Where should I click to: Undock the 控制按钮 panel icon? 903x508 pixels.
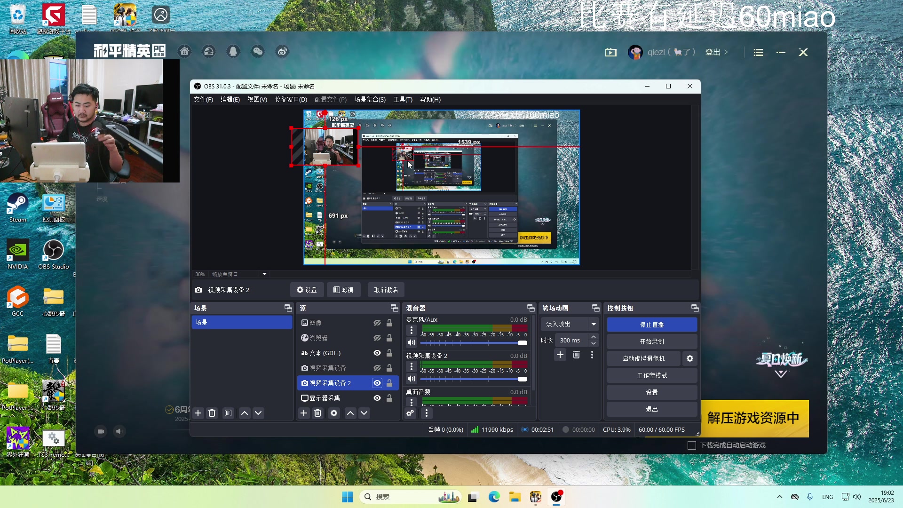[695, 308]
